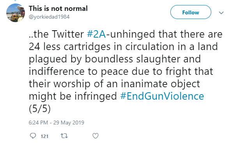The width and height of the screenshot is (237, 145).
Task: Click the @yorkiedad1984 handle
Action: (x=49, y=17)
